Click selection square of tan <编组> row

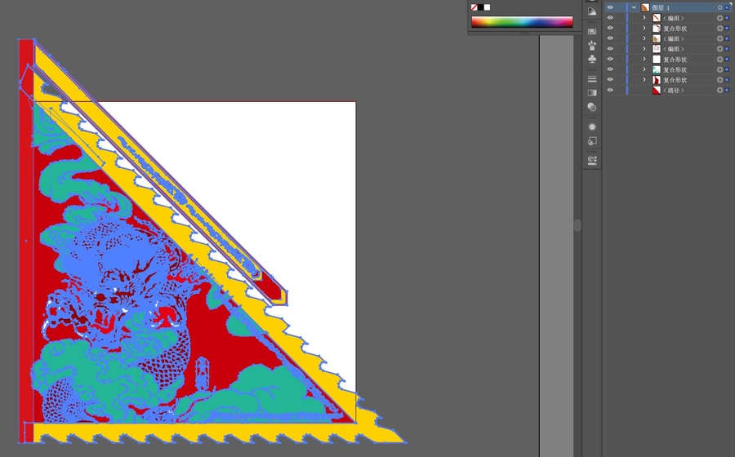click(727, 38)
